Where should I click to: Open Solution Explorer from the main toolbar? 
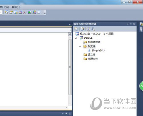pyautogui.click(x=7, y=12)
